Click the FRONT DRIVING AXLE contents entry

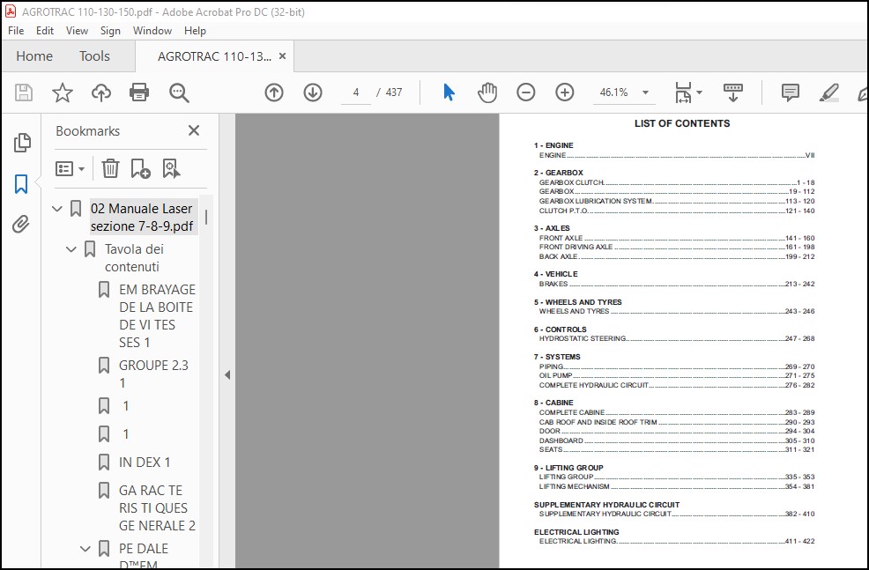[677, 247]
